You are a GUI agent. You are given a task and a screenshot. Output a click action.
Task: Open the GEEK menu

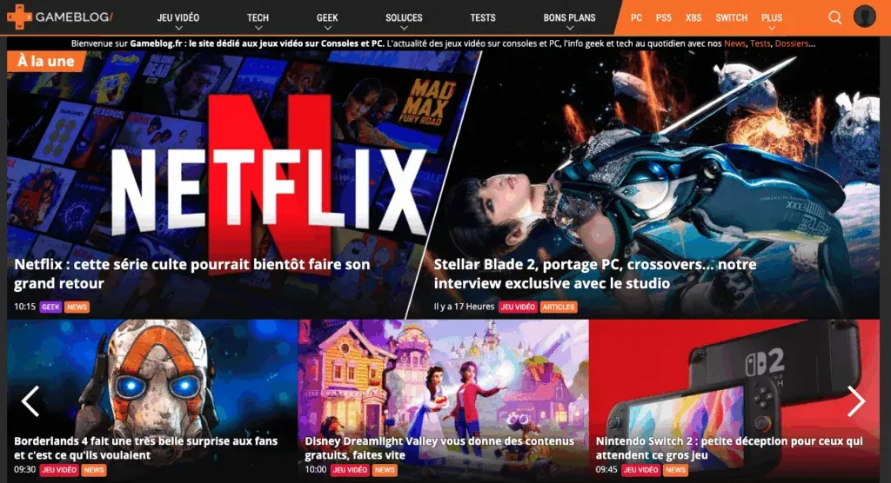(x=327, y=17)
